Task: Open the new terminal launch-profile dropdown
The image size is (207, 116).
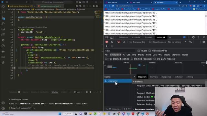Action: tap(84, 92)
